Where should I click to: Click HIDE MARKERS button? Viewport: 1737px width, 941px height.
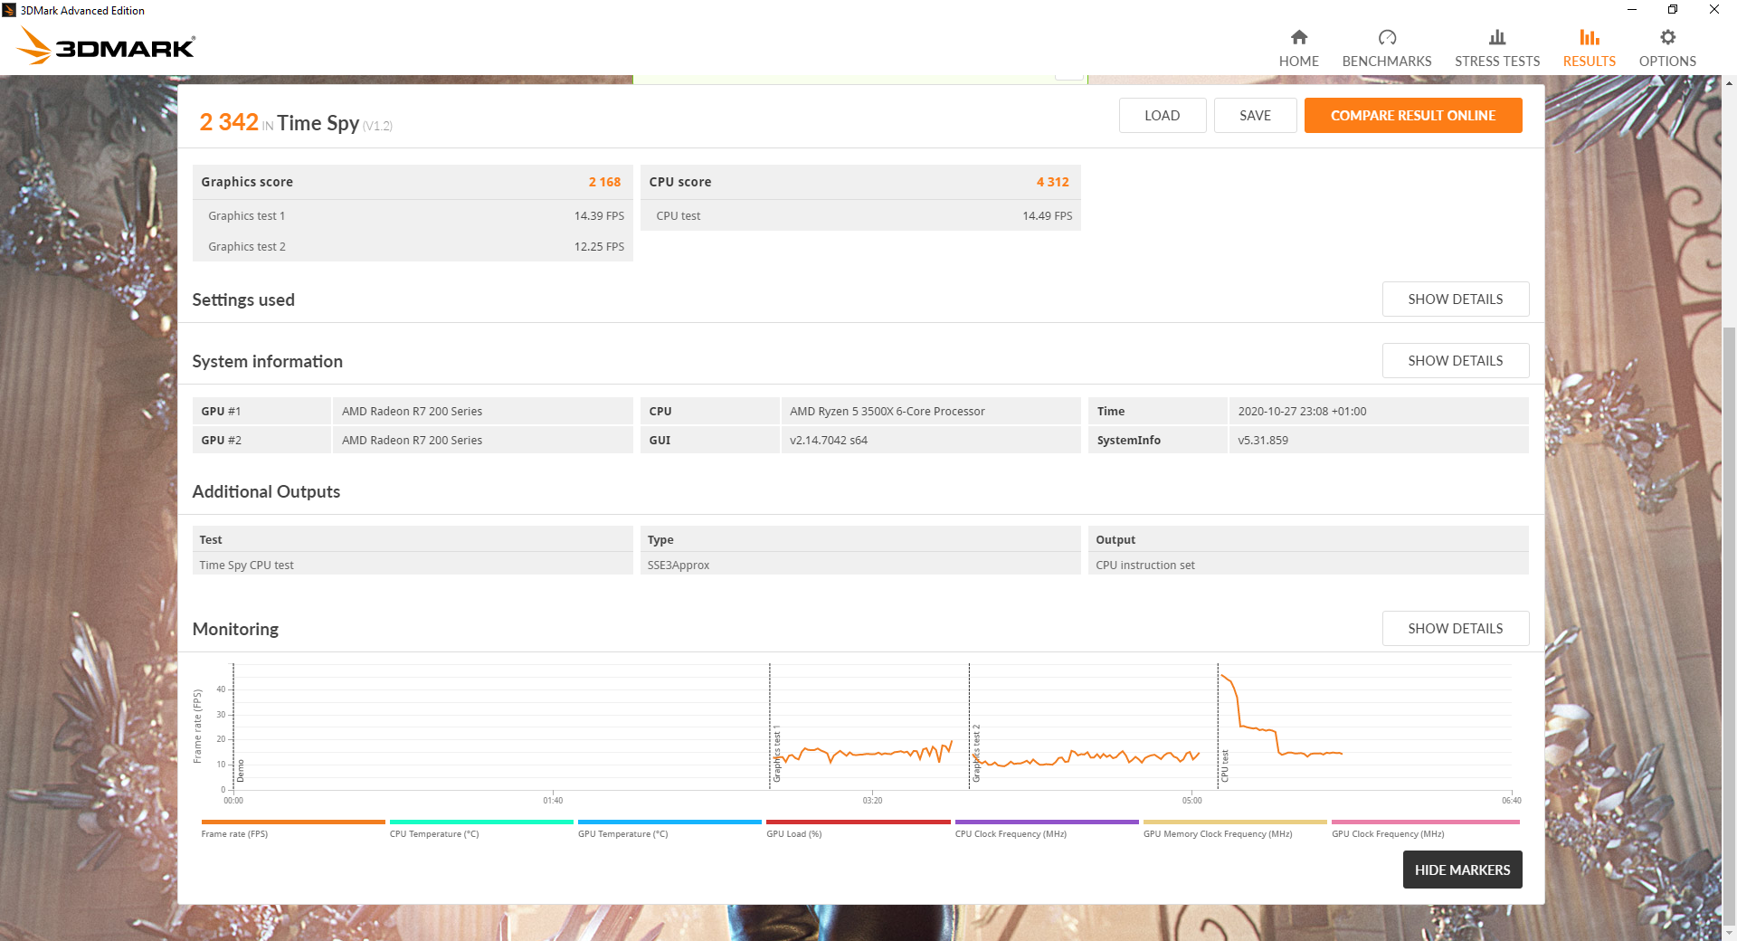point(1462,870)
